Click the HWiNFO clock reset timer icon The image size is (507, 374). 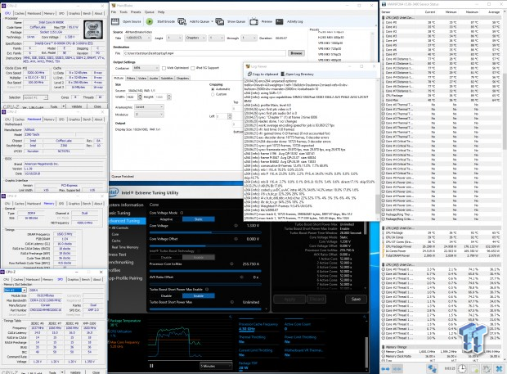pyautogui.click(x=462, y=368)
